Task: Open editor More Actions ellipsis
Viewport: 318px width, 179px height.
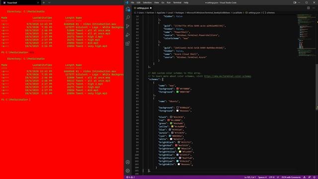Action: tap(314, 8)
